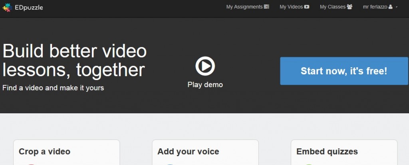Select the Add your voice card heading
This screenshot has width=409, height=165.
[189, 151]
